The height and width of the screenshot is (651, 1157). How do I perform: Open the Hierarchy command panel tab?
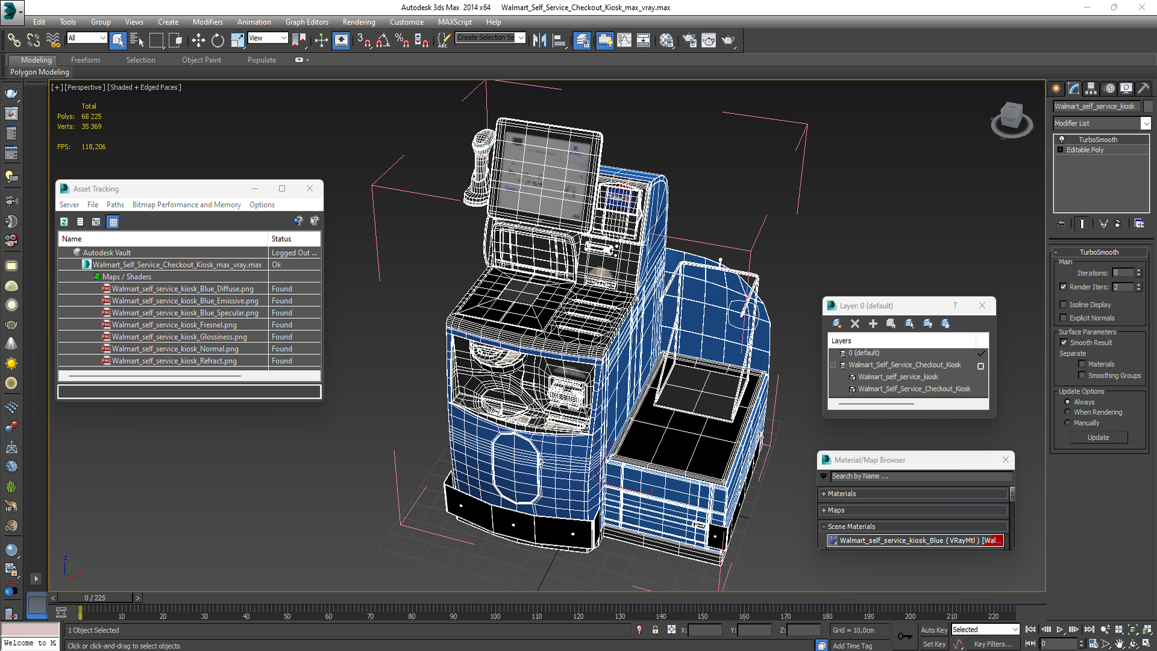(1091, 89)
